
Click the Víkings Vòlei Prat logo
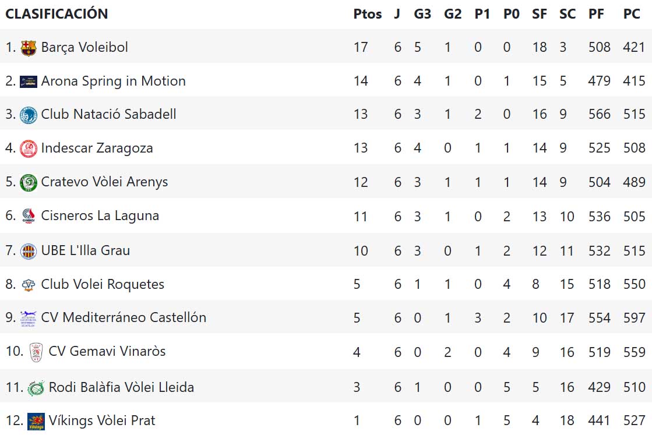(x=36, y=420)
